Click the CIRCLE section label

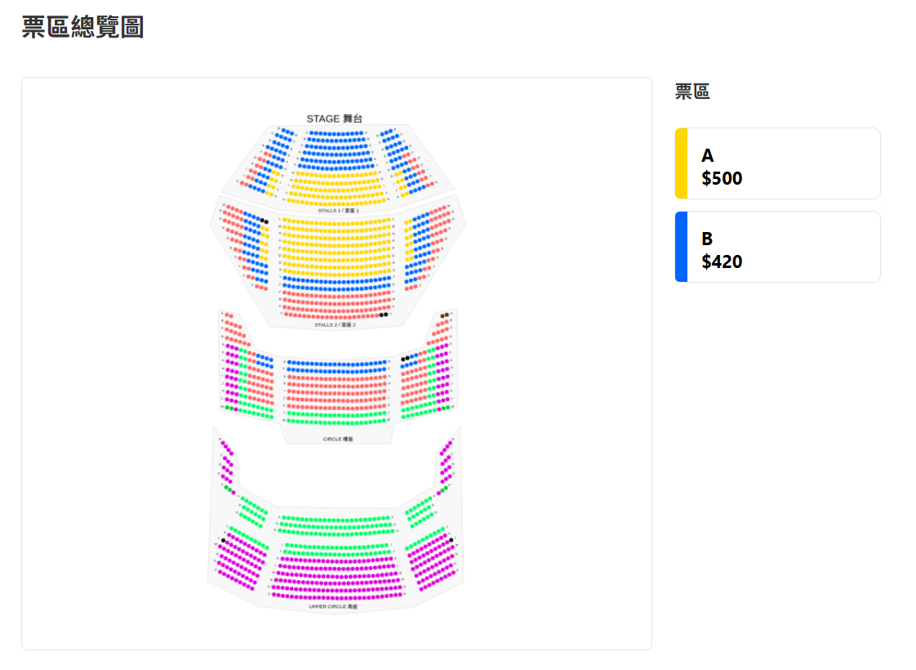click(338, 439)
